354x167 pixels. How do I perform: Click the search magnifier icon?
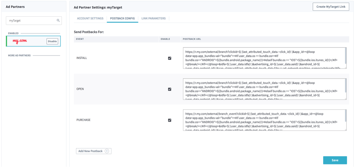click(x=58, y=21)
